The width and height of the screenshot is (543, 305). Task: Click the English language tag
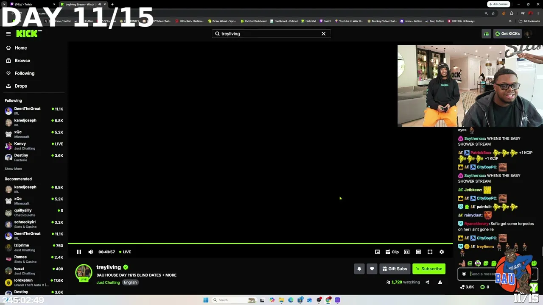[130, 283]
